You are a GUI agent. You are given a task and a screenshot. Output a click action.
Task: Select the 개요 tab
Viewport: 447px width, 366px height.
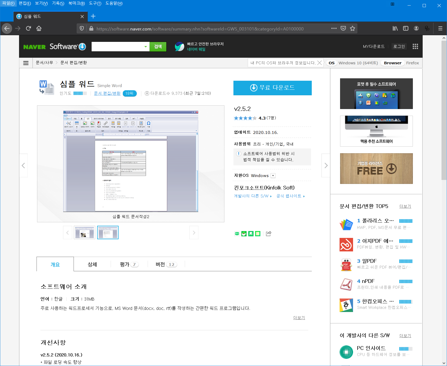55,264
